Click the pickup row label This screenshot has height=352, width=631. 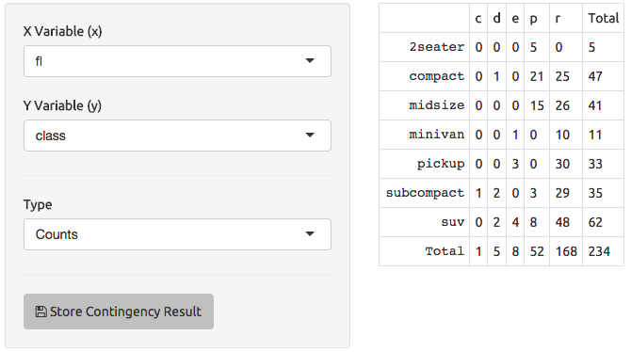pos(441,164)
